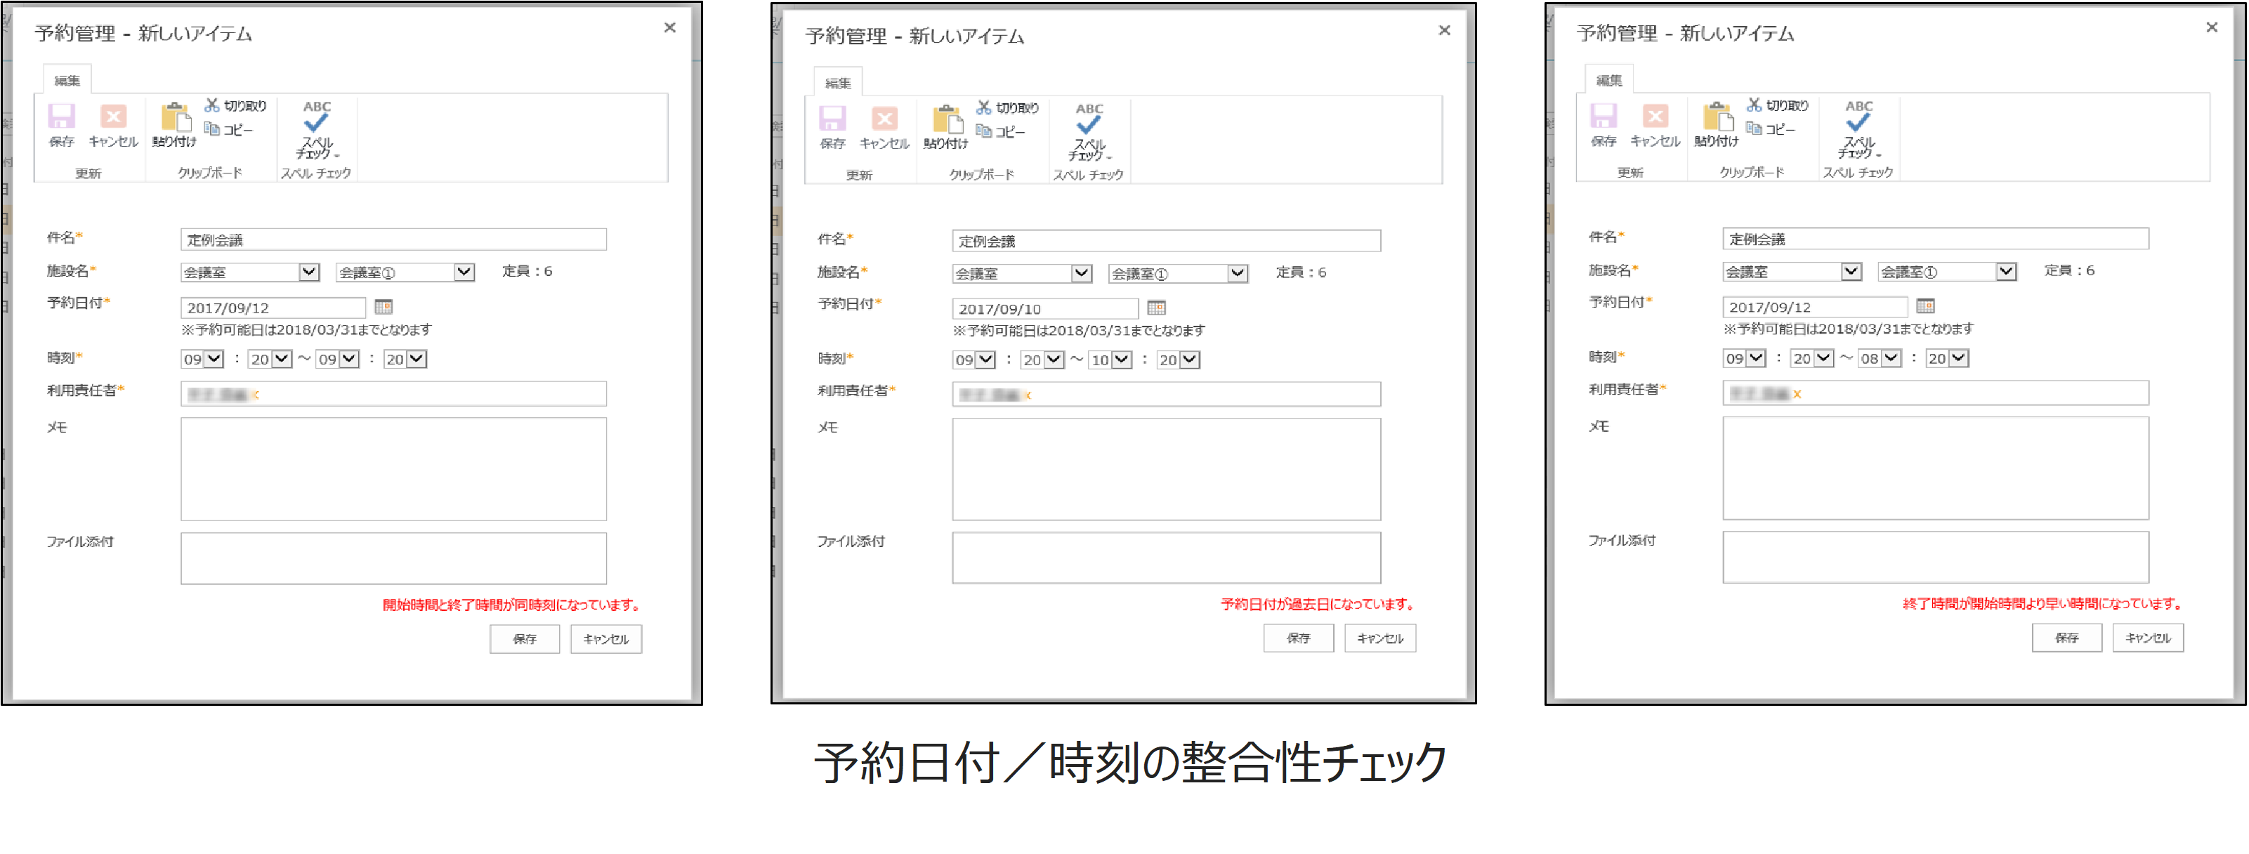
Task: Click bottom キャンセル button, end-before-start error dialog
Action: click(2149, 638)
